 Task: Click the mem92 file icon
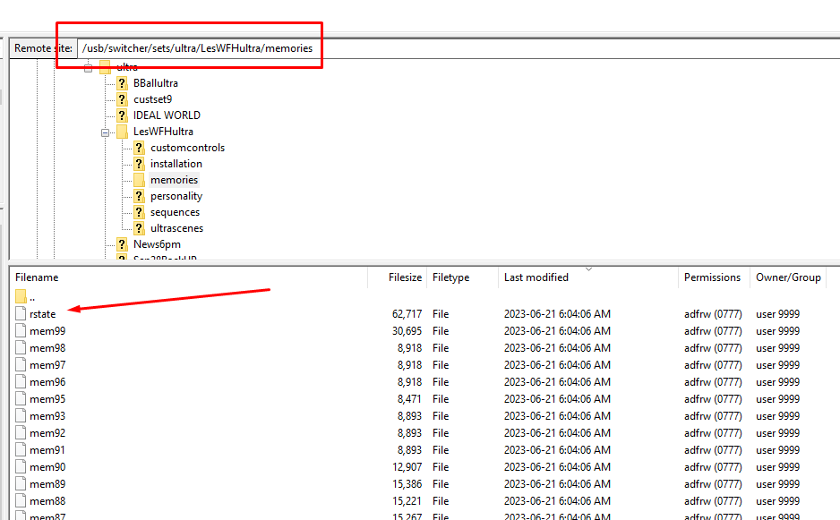click(x=21, y=432)
